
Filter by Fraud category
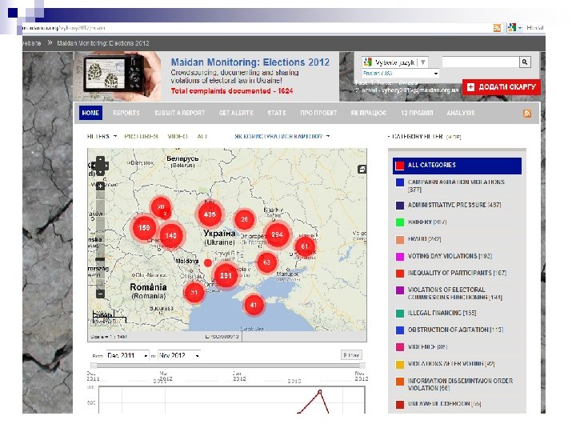(x=418, y=238)
